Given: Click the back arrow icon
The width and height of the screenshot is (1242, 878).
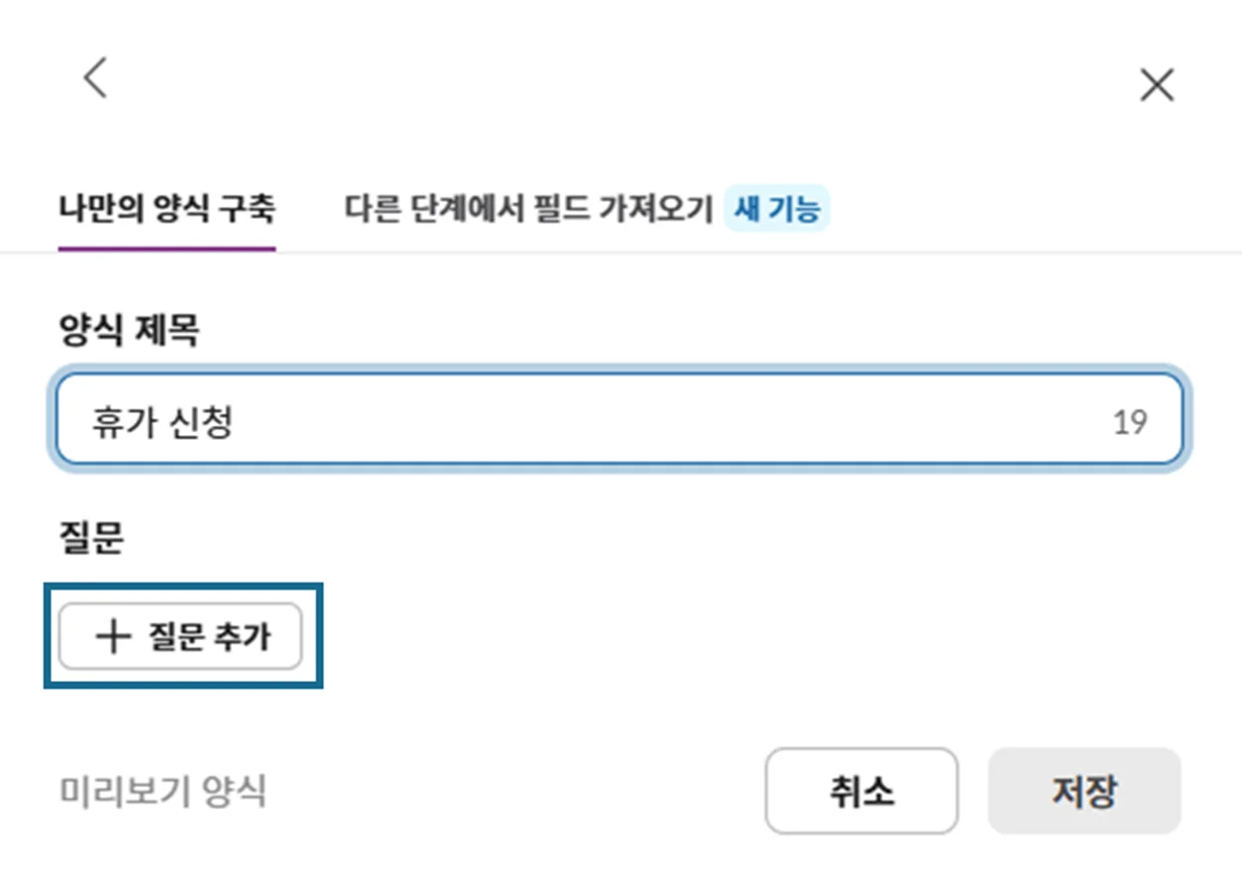Looking at the screenshot, I should [95, 77].
